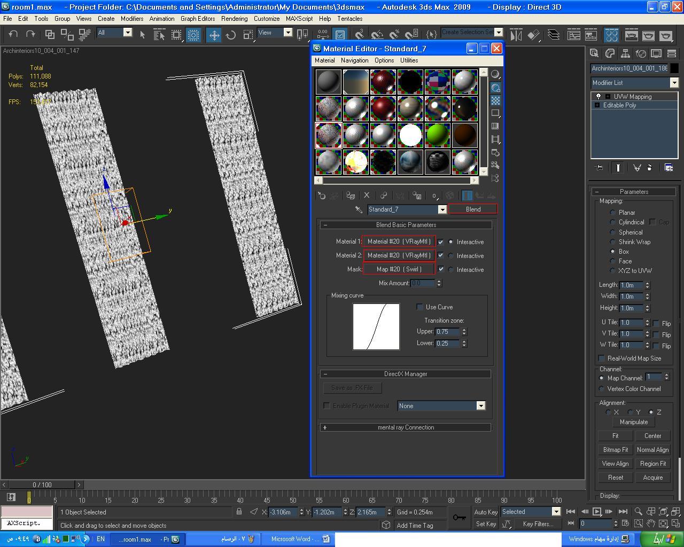Click the Undo arrow in main toolbar
Screen dimensions: 684x547
tap(13, 34)
